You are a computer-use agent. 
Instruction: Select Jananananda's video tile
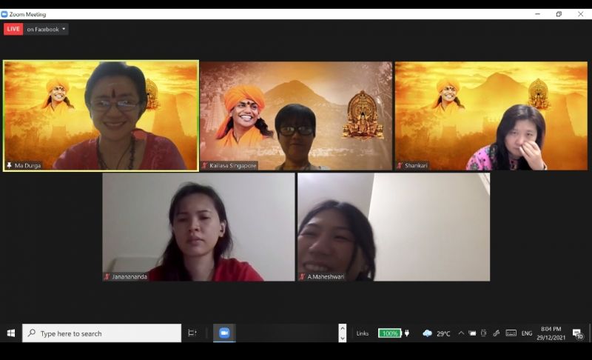[x=198, y=227]
